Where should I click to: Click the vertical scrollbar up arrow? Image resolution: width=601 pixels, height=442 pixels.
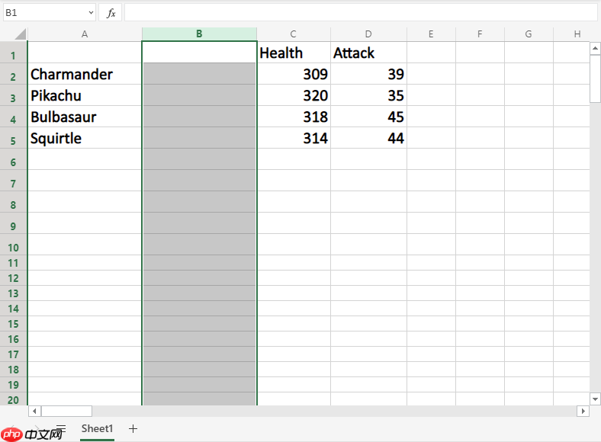click(595, 48)
